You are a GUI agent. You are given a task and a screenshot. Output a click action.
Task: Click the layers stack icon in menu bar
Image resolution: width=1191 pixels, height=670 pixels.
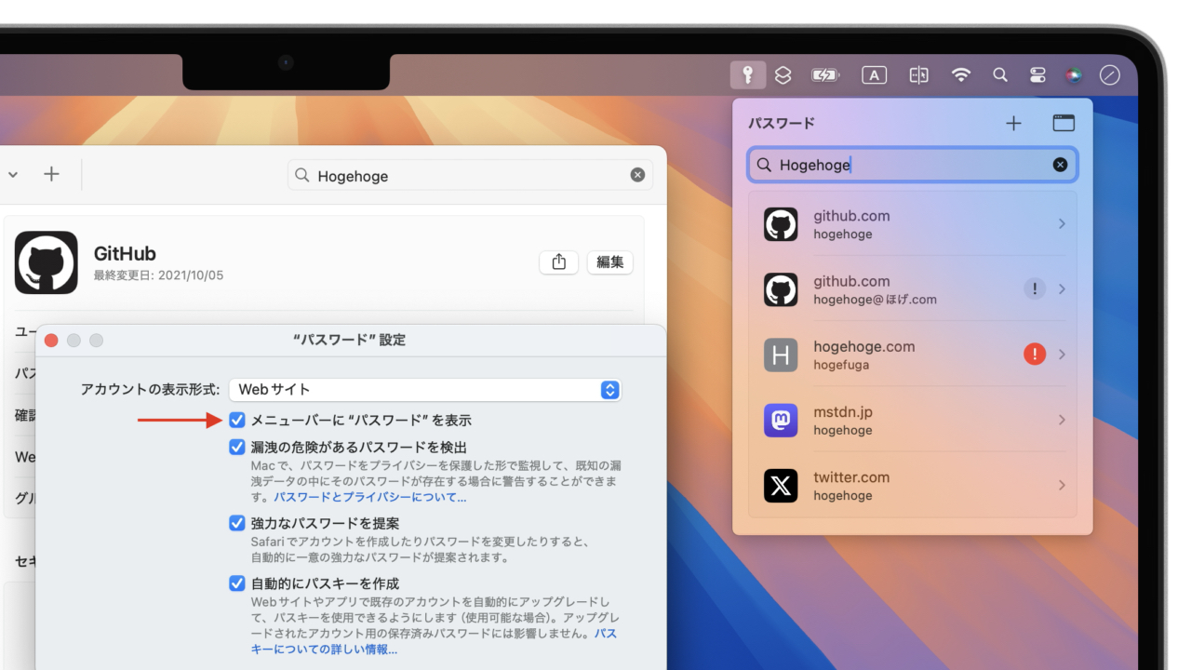(x=783, y=75)
